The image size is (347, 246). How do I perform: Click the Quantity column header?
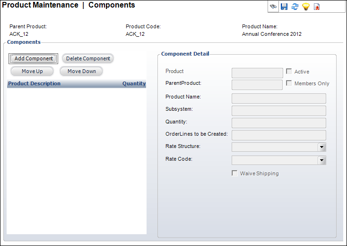click(x=134, y=84)
